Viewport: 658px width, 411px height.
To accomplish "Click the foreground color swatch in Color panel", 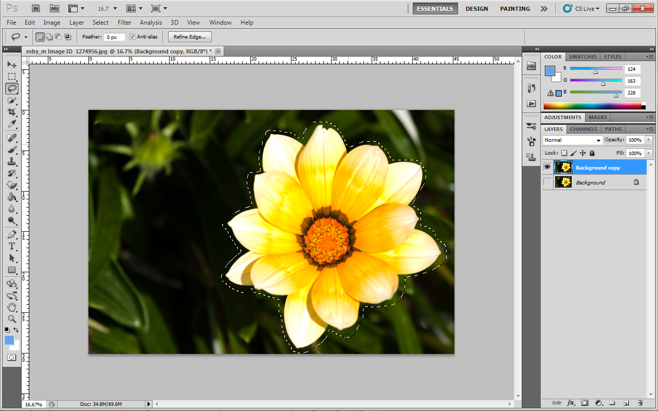I will pos(550,71).
